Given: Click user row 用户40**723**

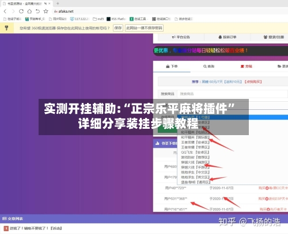Looking at the screenshot, I should click(176, 188).
